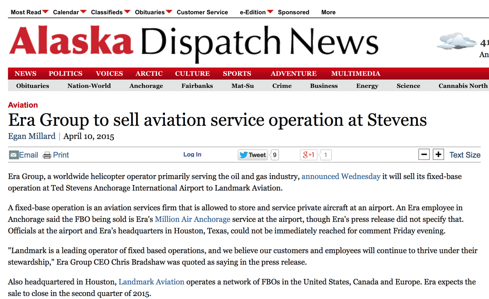Decrease text size with minus button
Viewport: 489px width, 299px height.
pyautogui.click(x=424, y=155)
